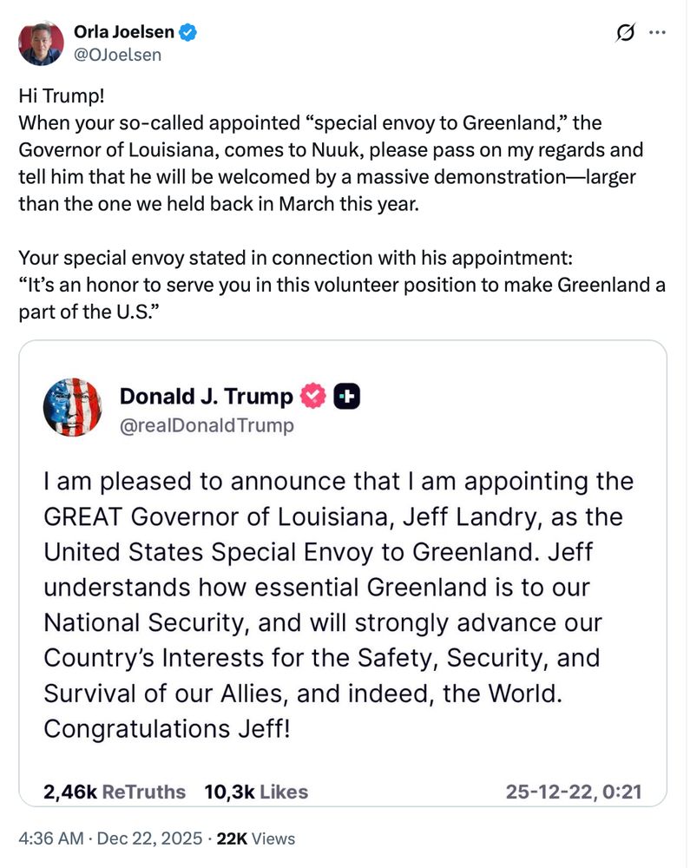
Task: Click the quoted envoy statement paragraph
Action: pos(342,285)
